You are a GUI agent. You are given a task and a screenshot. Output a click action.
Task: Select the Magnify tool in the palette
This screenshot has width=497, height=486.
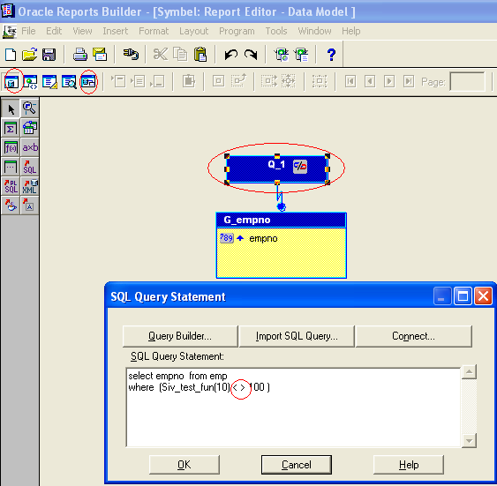[30, 108]
